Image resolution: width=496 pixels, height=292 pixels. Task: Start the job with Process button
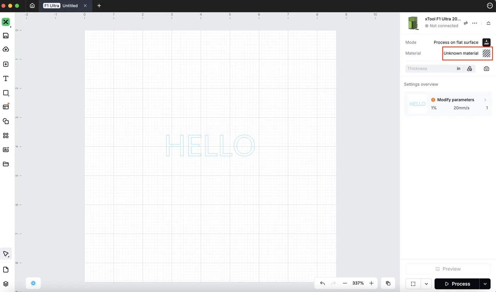click(x=457, y=284)
